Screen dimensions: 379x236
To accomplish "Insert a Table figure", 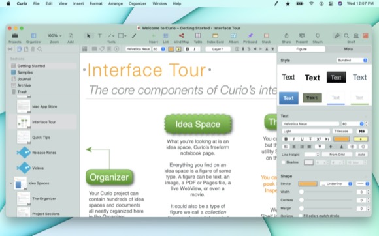I will click(x=198, y=36).
